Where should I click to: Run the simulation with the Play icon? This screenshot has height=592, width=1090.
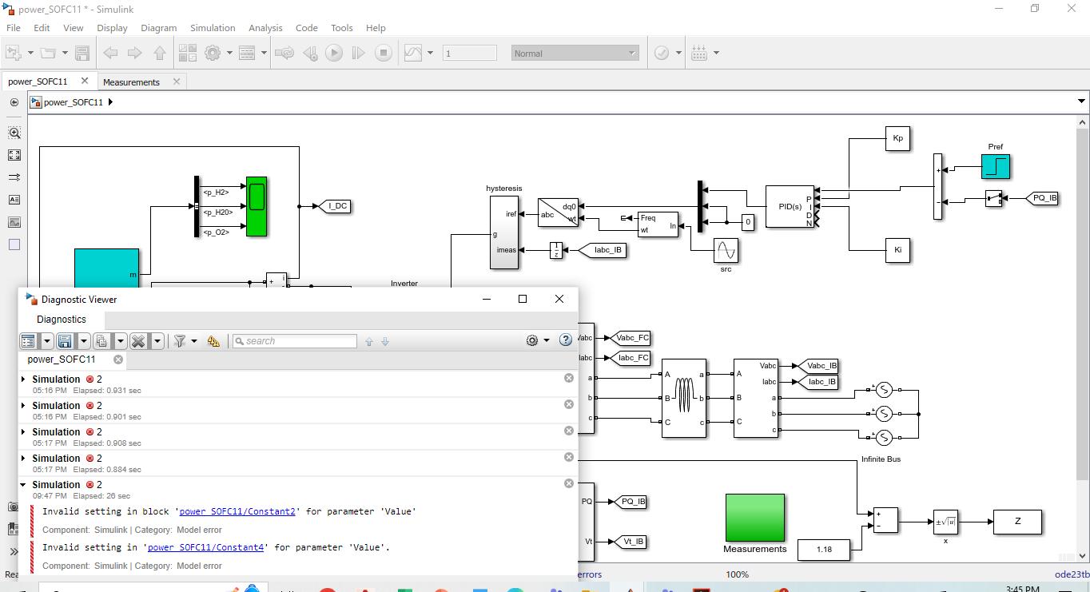tap(334, 53)
